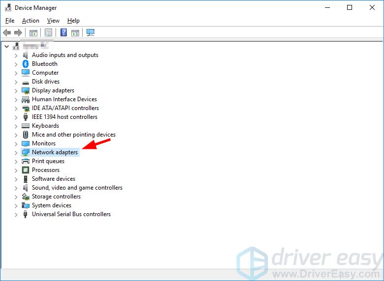Viewport: 384px width, 281px height.
Task: Click the Display adapters icon
Action: (26, 90)
